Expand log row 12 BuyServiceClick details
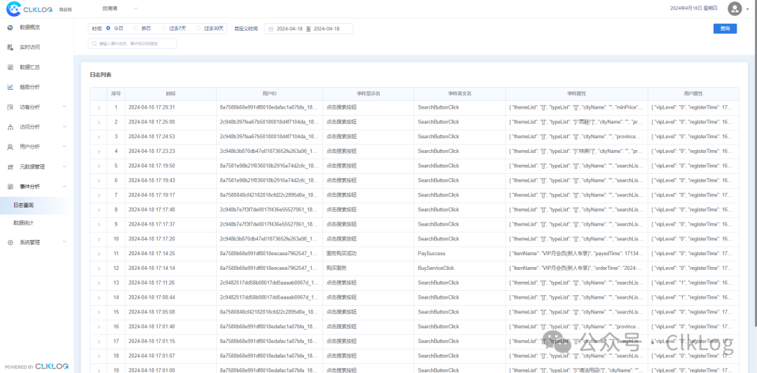Viewport: 757px width, 373px height. [x=99, y=268]
